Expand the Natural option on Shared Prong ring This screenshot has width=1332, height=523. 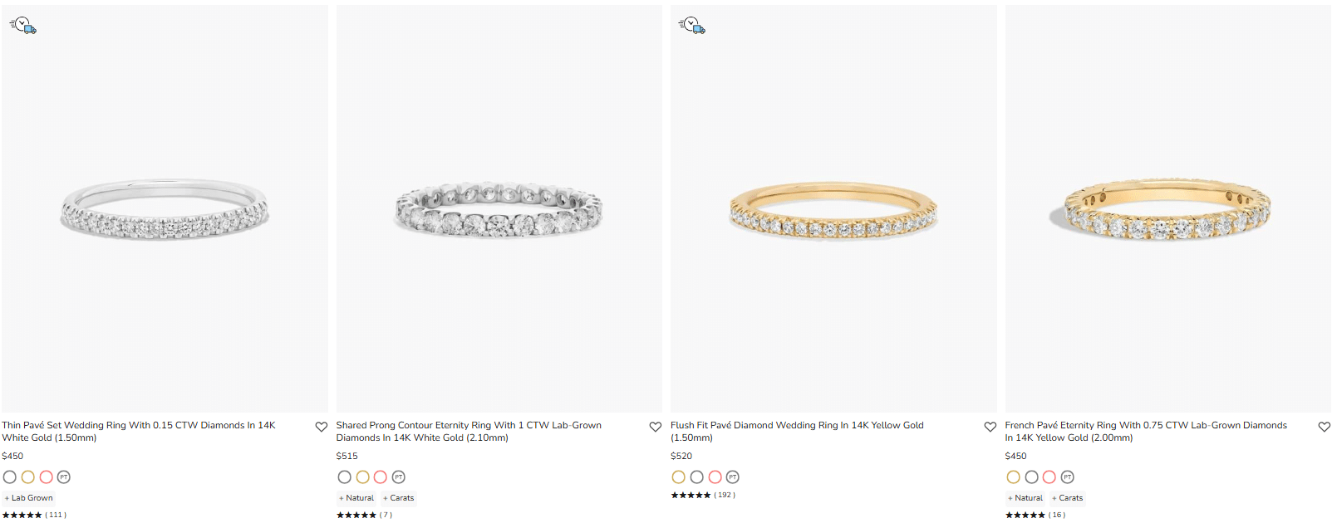[356, 497]
